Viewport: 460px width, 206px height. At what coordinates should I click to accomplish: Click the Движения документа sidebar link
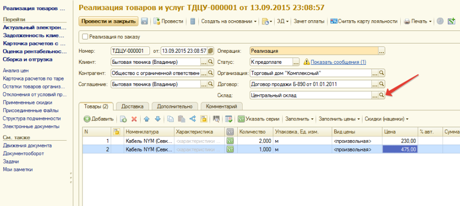(27, 146)
